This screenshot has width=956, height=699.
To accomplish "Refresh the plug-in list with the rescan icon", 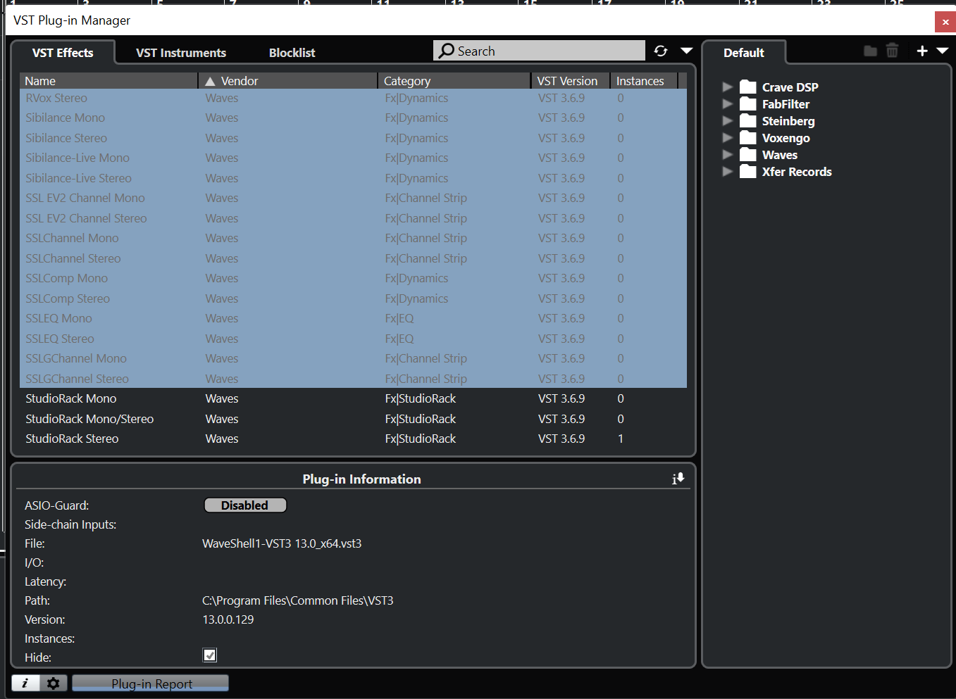I will tap(660, 51).
